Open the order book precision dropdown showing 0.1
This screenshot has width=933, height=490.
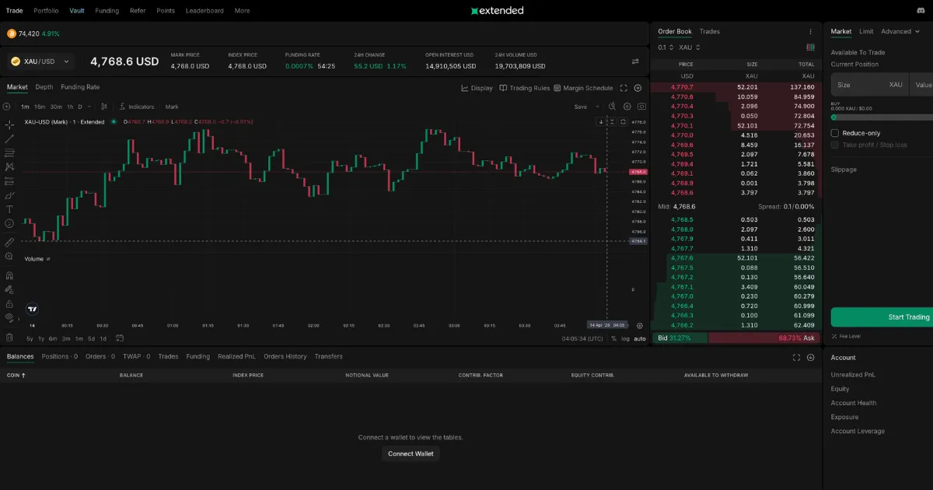pos(665,47)
